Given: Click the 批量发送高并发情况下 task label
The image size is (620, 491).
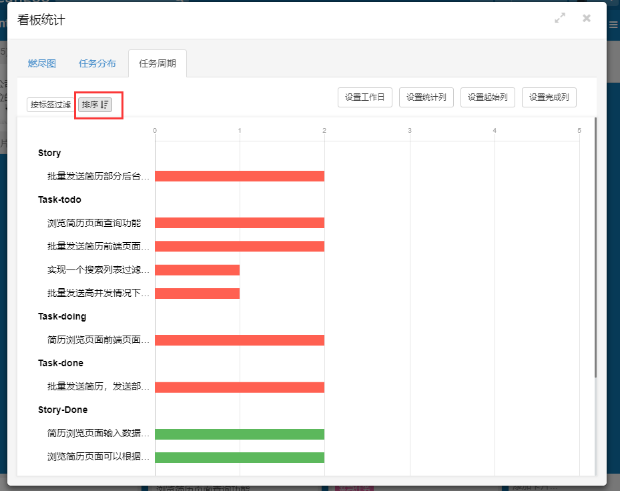Looking at the screenshot, I should point(98,294).
